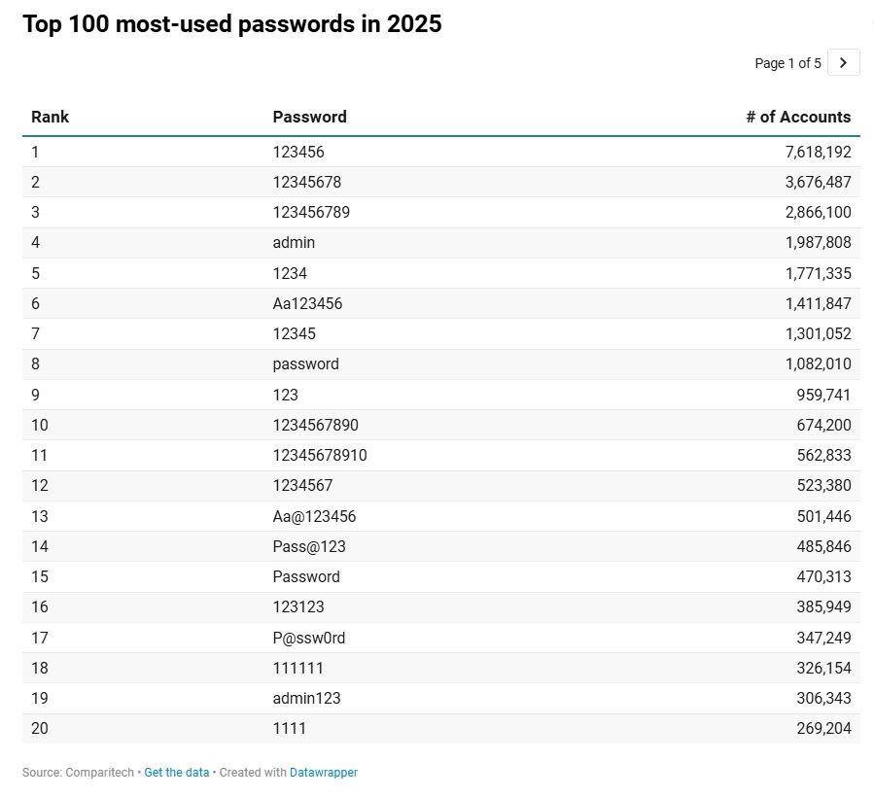Click the table title Top 100 most-used passwords
The height and width of the screenshot is (796, 874).
tap(232, 24)
